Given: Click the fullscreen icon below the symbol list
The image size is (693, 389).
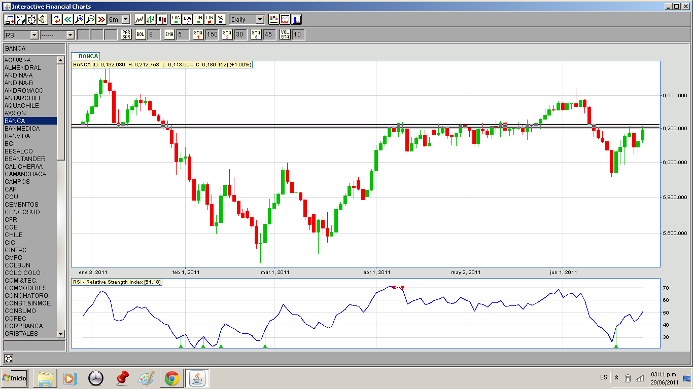Looking at the screenshot, I should pyautogui.click(x=9, y=359).
